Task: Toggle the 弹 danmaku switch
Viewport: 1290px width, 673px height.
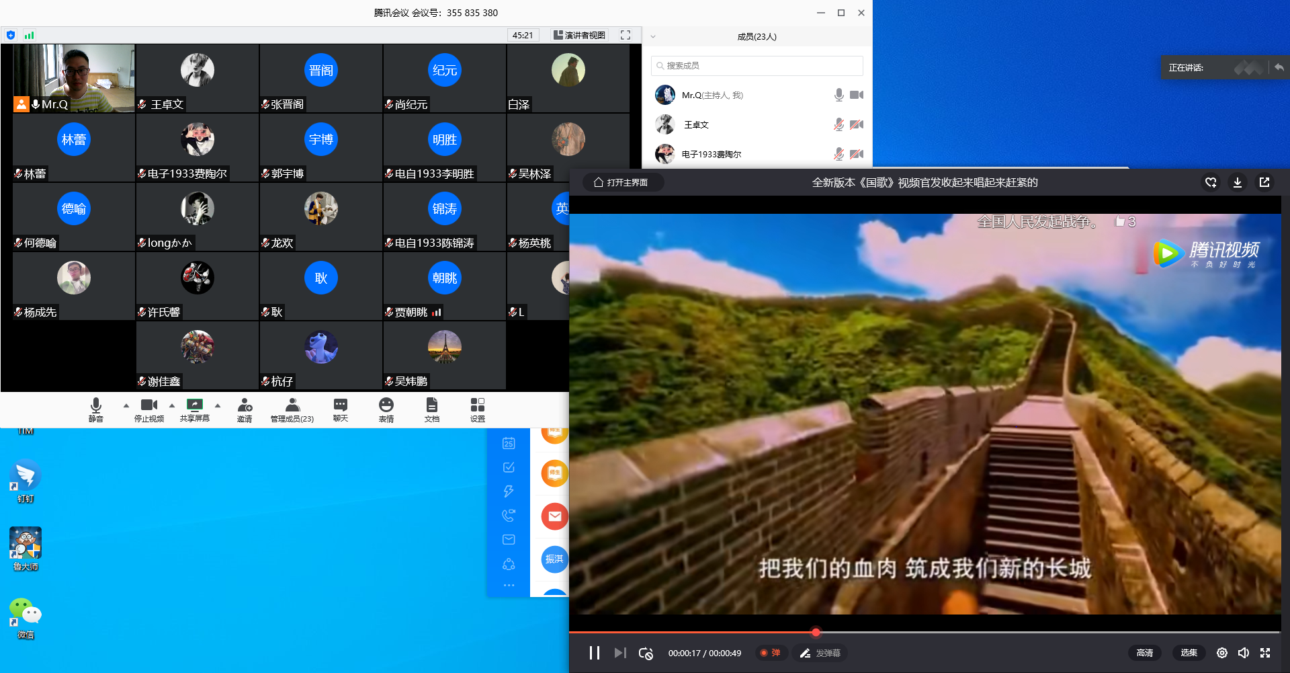Action: [769, 653]
